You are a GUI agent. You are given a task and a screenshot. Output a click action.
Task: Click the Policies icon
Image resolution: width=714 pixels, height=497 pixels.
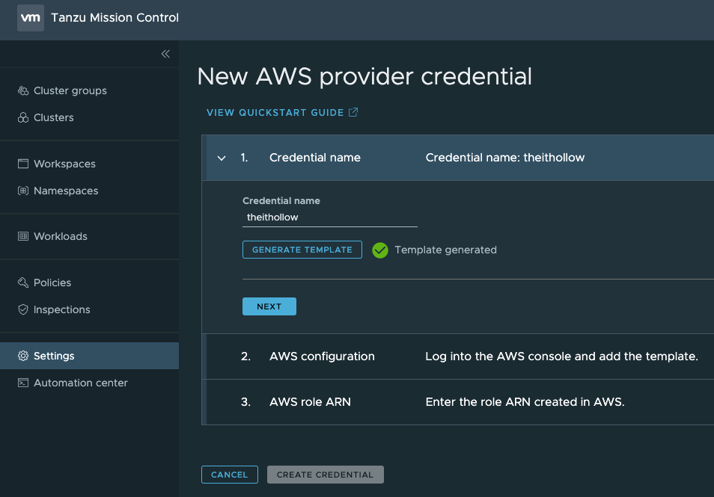pos(23,283)
